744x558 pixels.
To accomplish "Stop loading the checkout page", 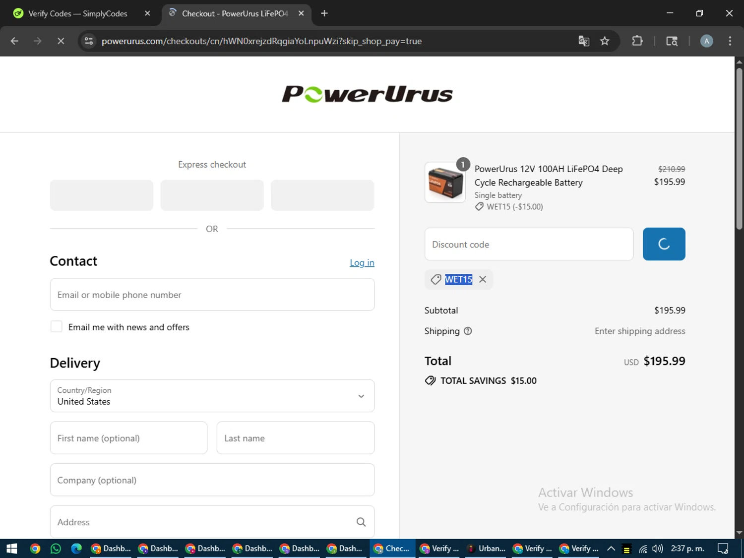I will 61,41.
